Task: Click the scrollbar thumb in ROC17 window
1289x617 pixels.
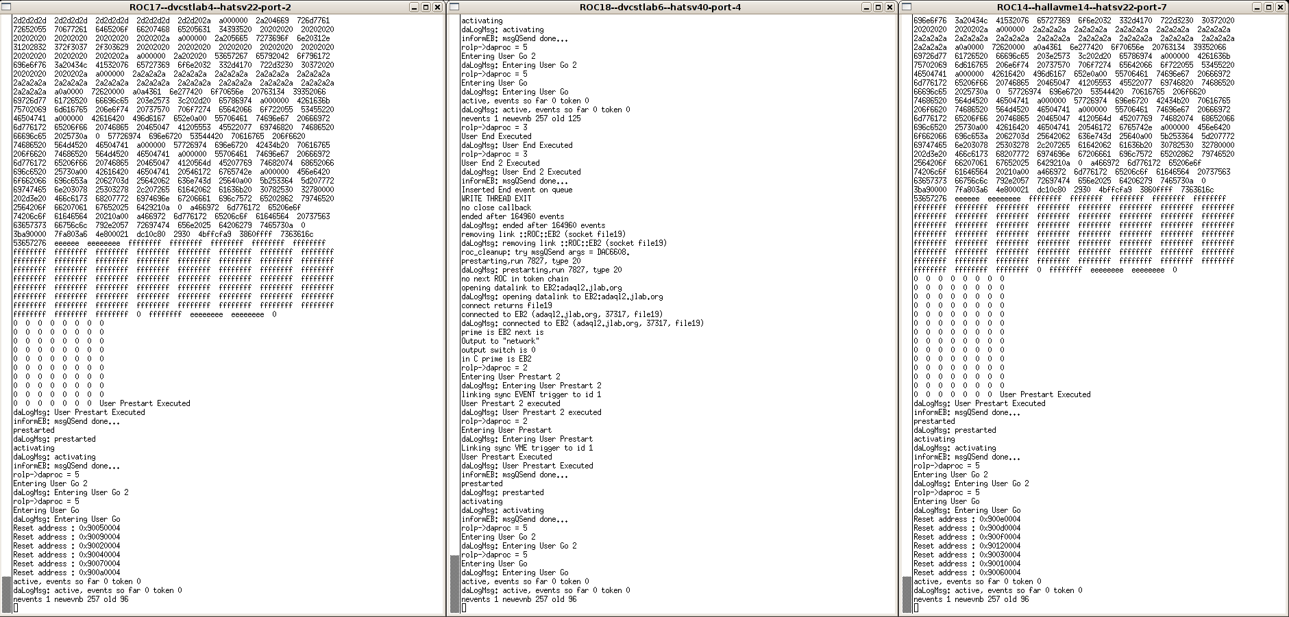Action: coord(7,595)
